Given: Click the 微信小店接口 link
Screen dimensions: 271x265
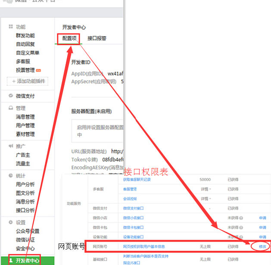Looking at the screenshot, I should click(x=133, y=218).
